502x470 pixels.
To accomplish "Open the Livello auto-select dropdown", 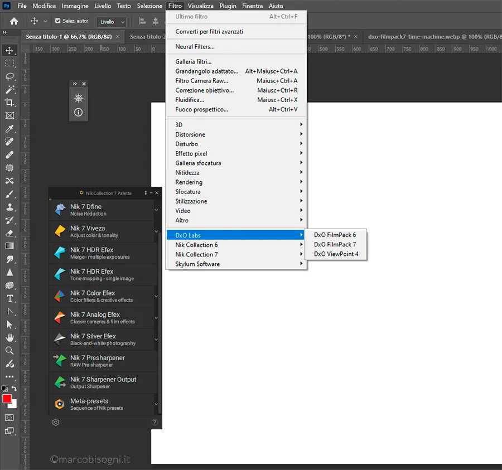I will tap(112, 22).
